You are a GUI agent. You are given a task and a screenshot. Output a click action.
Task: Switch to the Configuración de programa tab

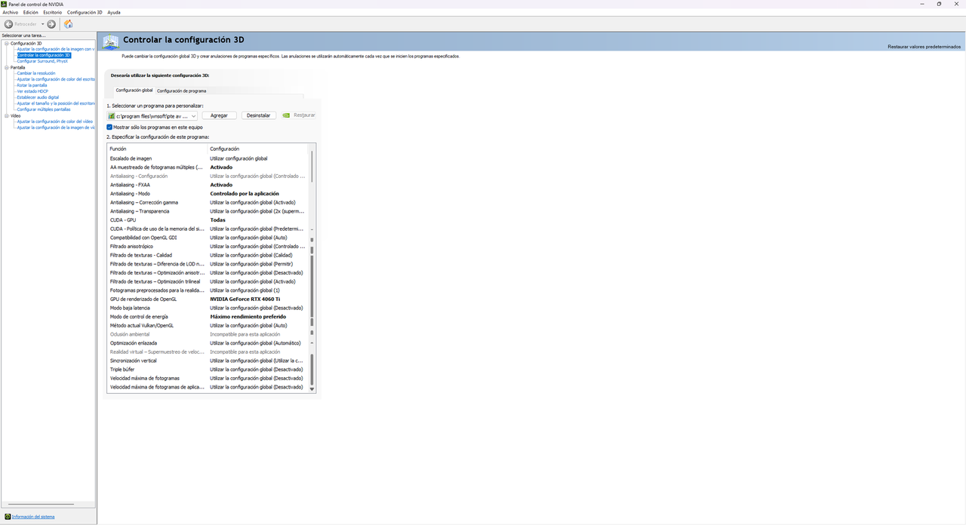coord(181,91)
